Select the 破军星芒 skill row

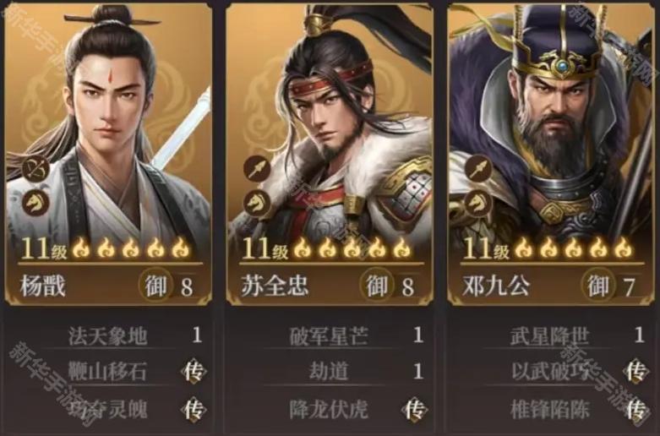[x=344, y=335]
